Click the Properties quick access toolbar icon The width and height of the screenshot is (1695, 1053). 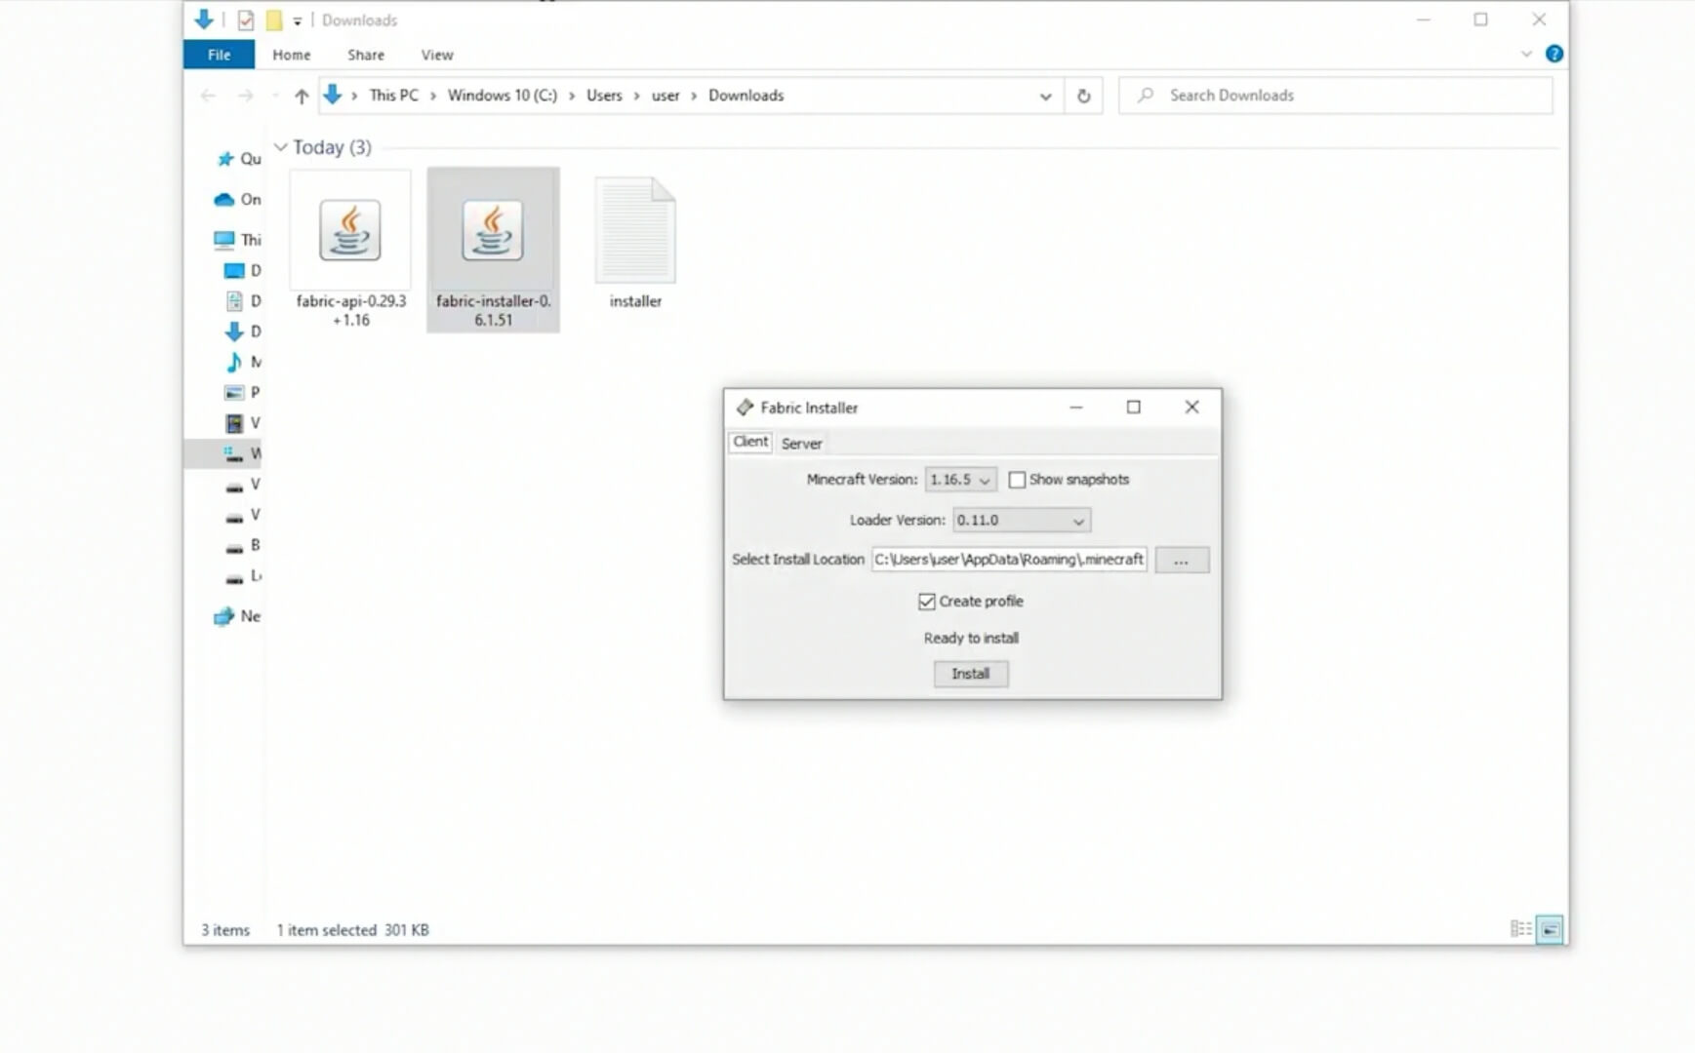point(246,19)
